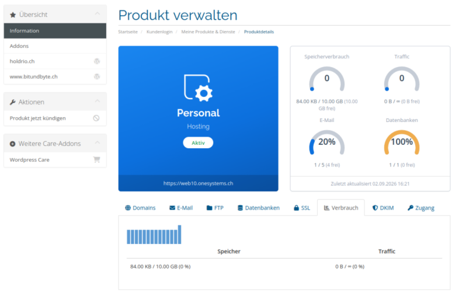
Task: Click the wrench icon beside Aktionen
Action: pos(12,102)
